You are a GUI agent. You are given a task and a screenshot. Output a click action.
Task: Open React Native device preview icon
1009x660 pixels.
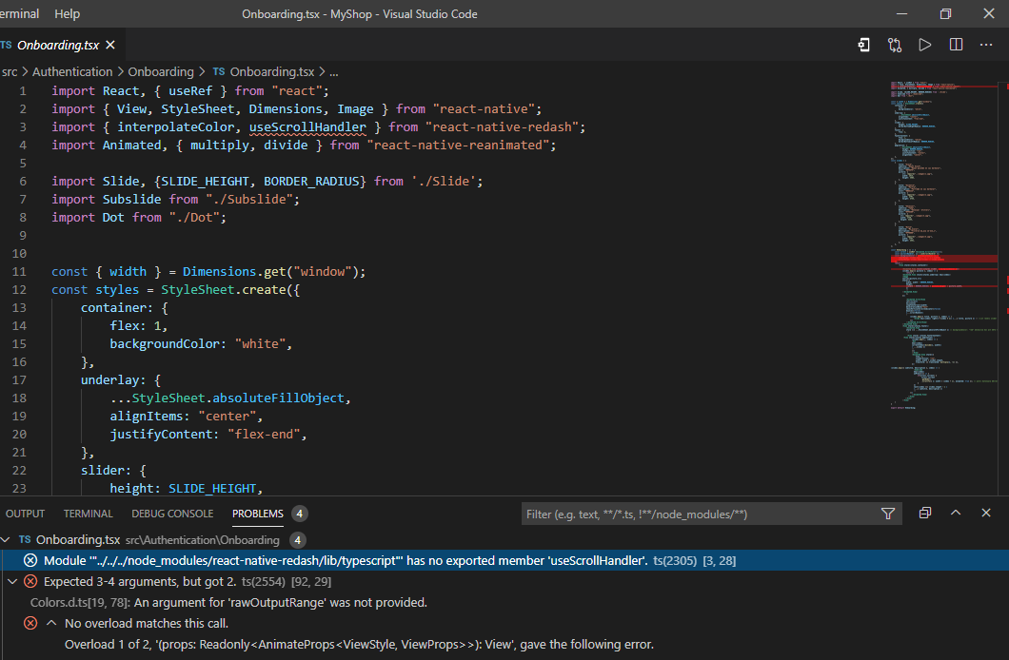863,45
